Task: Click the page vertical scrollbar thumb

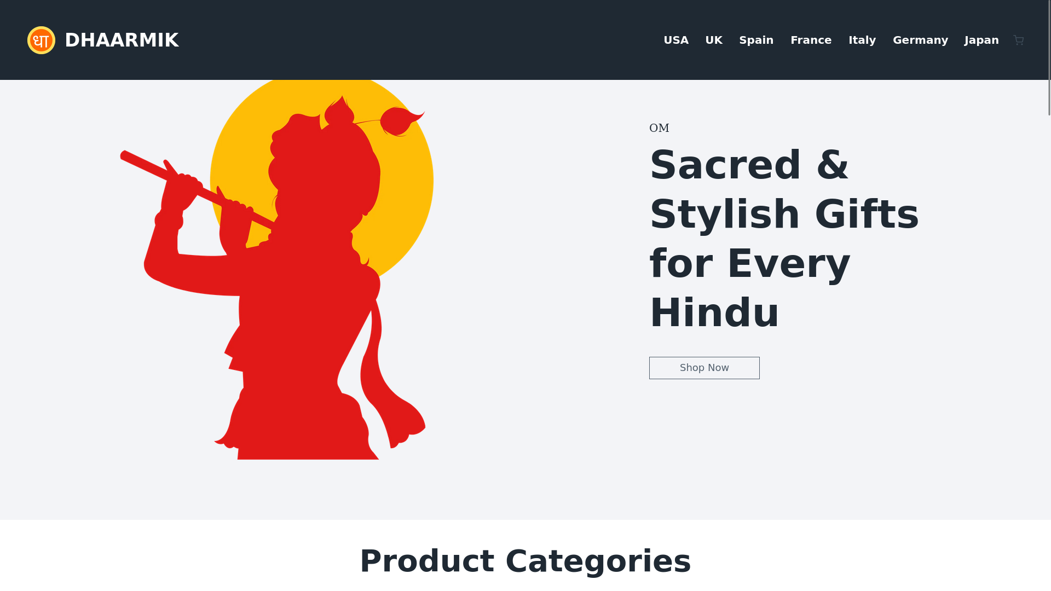Action: coord(1049,57)
